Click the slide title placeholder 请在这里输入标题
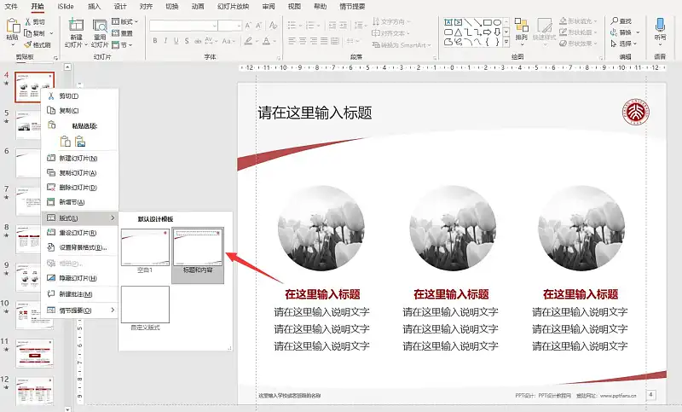 pos(315,113)
